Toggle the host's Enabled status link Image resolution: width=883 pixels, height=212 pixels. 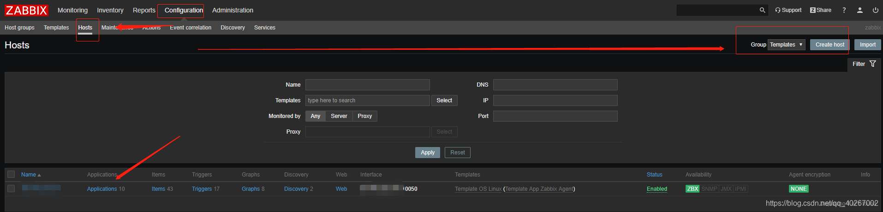pyautogui.click(x=657, y=189)
